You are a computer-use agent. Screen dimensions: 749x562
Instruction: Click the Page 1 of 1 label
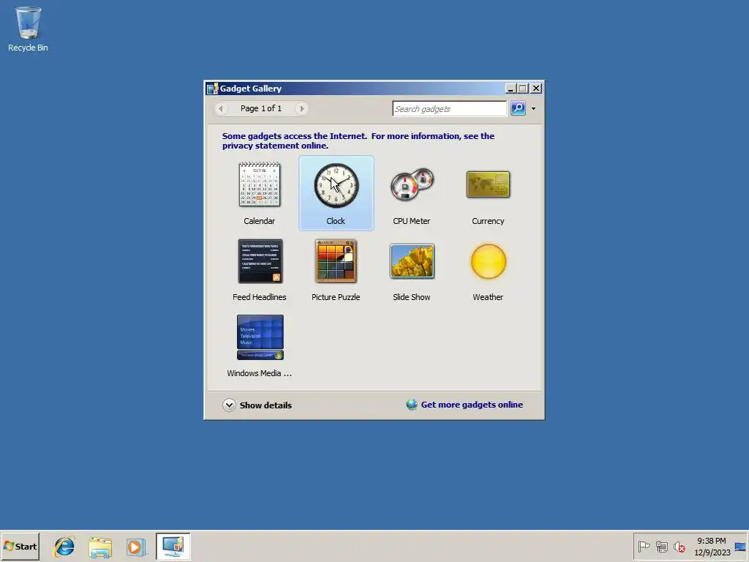pyautogui.click(x=261, y=108)
